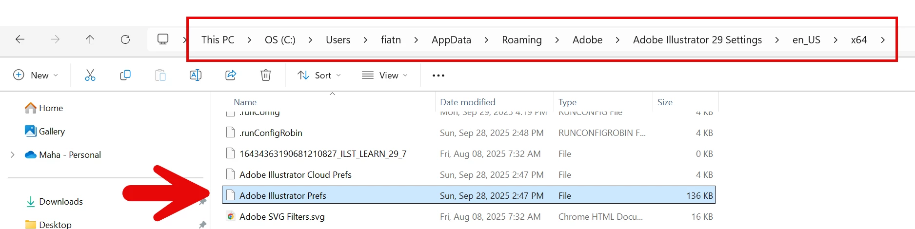Cut the selected file with scissors icon
915x229 pixels.
(90, 75)
